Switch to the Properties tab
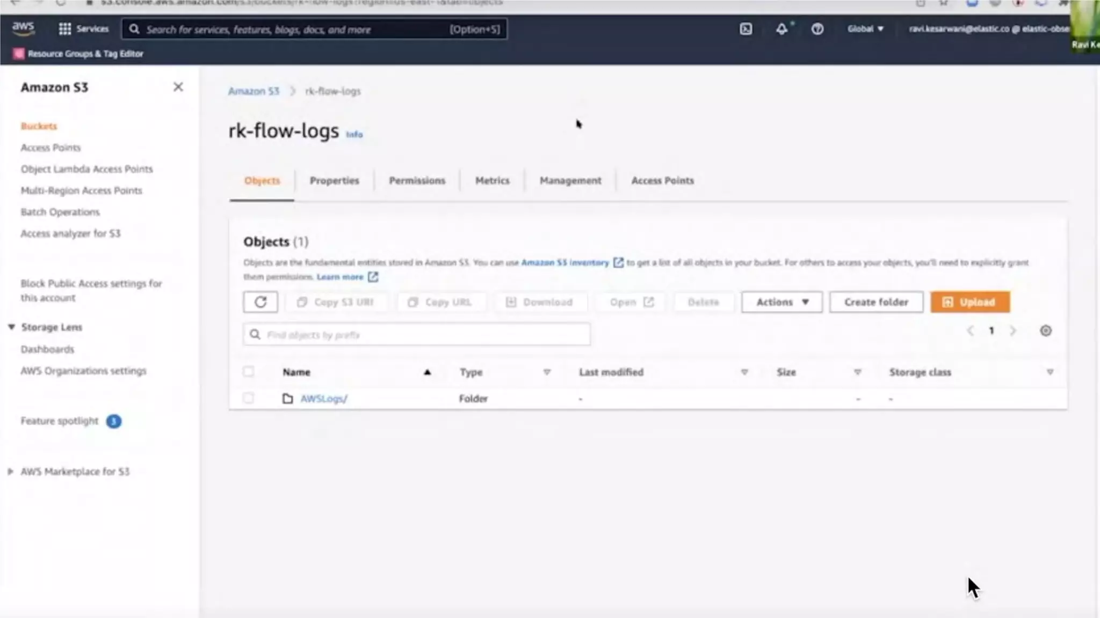Screen dimensions: 1100x618 click(334, 181)
